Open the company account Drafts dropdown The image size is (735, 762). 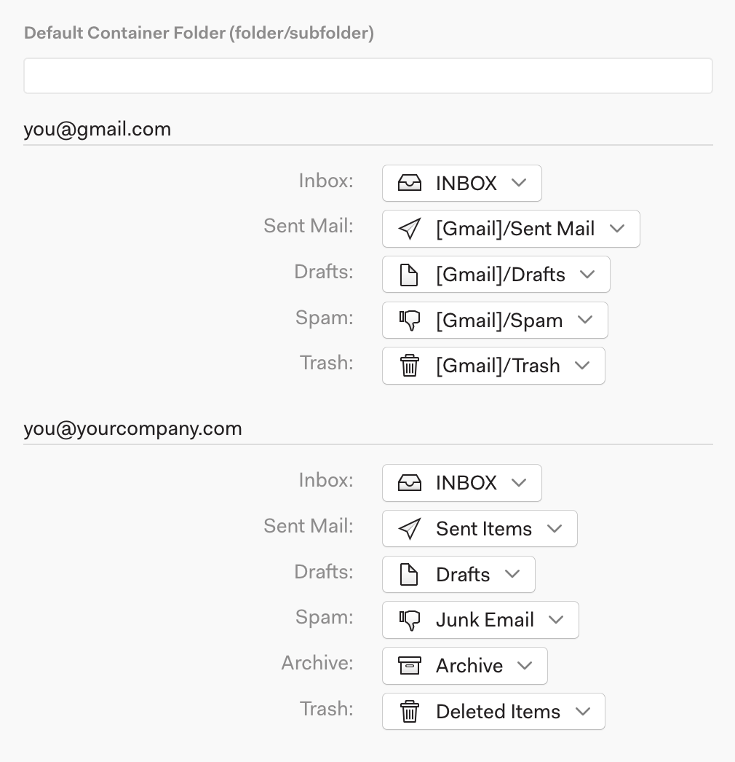[458, 575]
